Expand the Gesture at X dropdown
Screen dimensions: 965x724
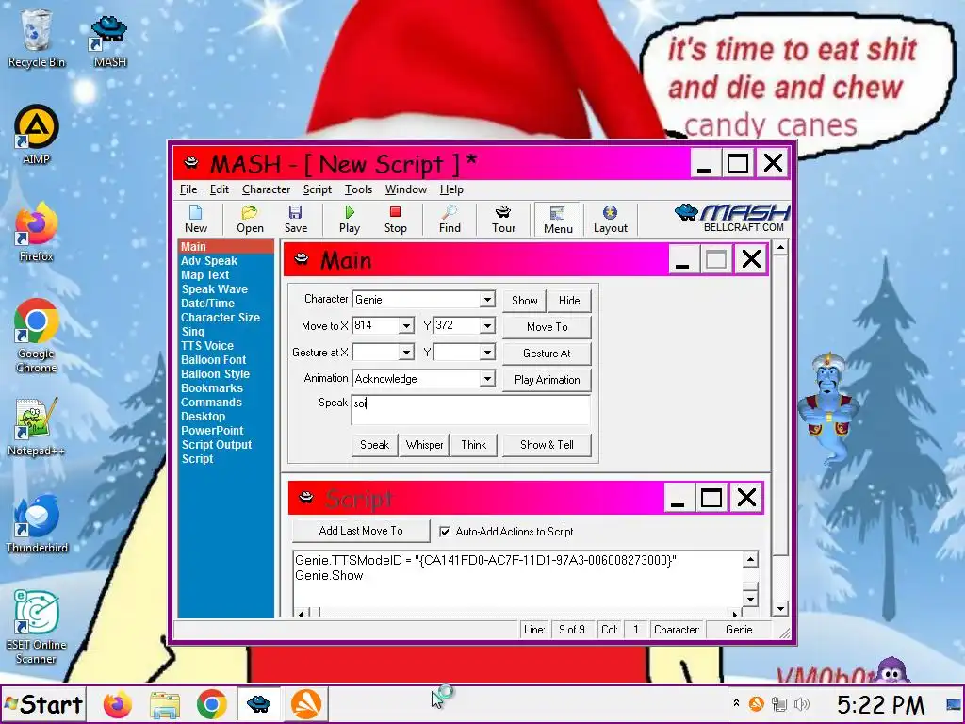[406, 353]
